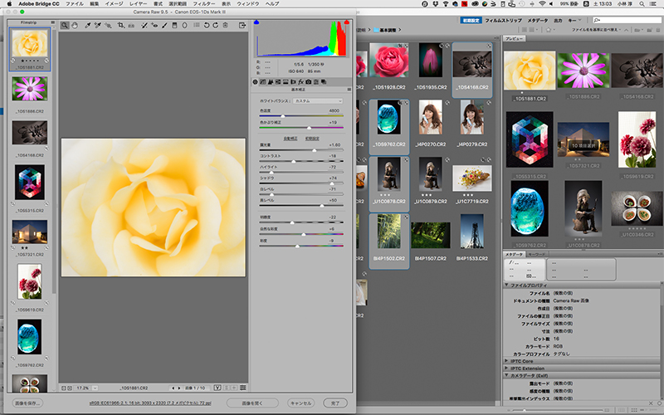
Task: Select the Hand tool in Camera Raw
Action: pos(75,26)
